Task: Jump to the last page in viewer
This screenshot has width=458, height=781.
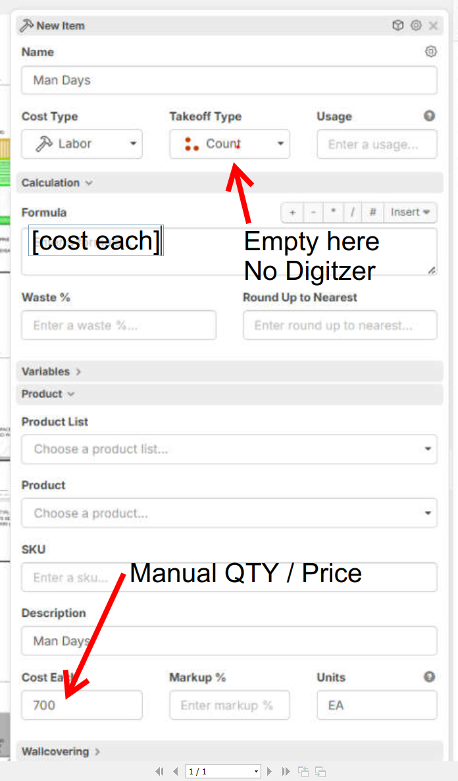Action: click(x=286, y=771)
